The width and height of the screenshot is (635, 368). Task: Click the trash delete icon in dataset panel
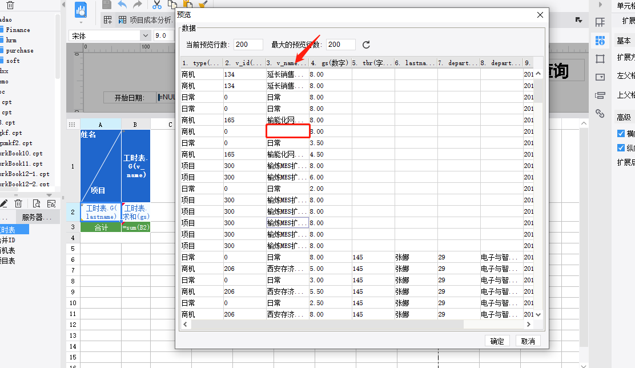[x=18, y=203]
